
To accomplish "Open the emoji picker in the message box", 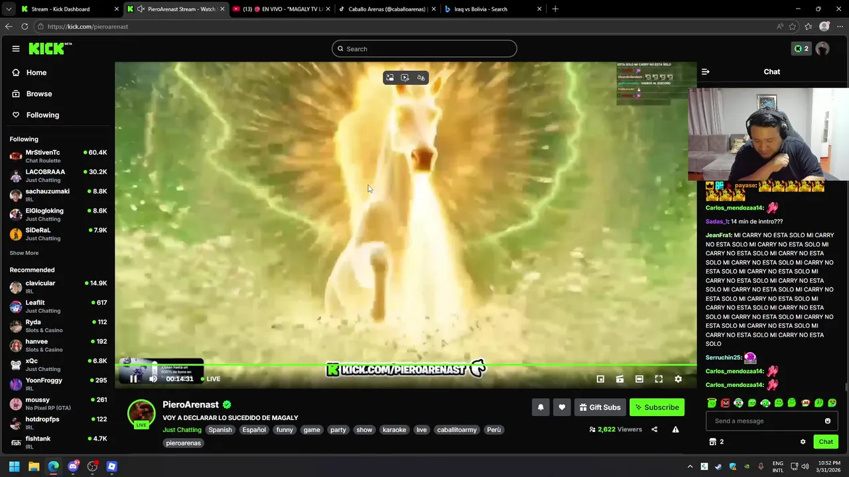I will tap(827, 421).
